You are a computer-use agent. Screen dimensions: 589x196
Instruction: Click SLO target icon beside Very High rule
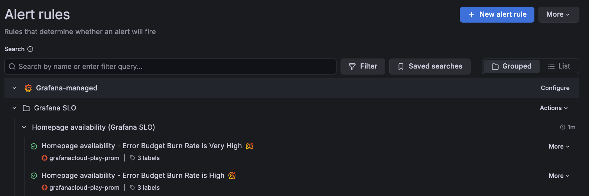coord(250,146)
